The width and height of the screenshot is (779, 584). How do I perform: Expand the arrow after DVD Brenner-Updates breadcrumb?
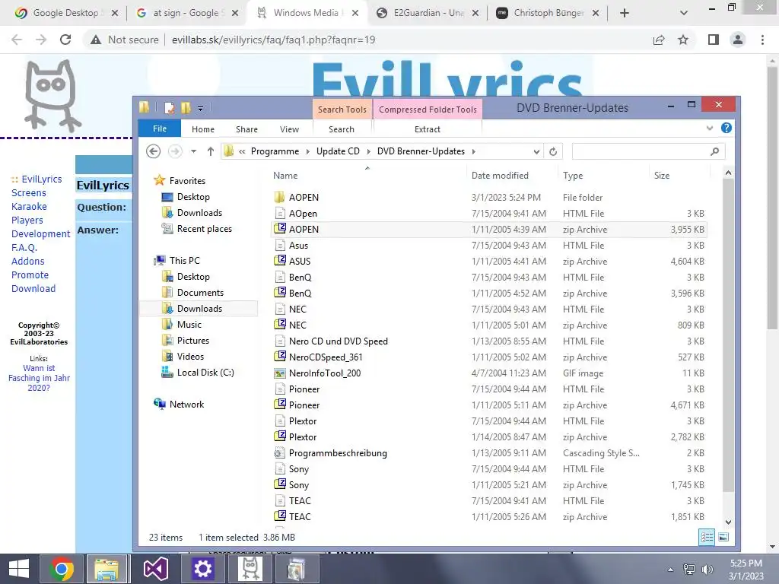tap(473, 151)
